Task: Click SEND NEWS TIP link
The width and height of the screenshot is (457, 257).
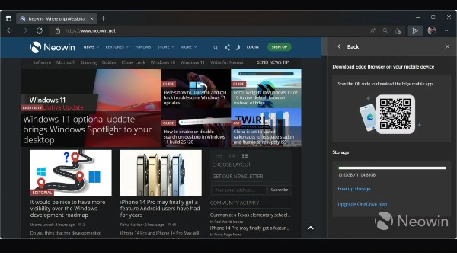Action: point(273,62)
